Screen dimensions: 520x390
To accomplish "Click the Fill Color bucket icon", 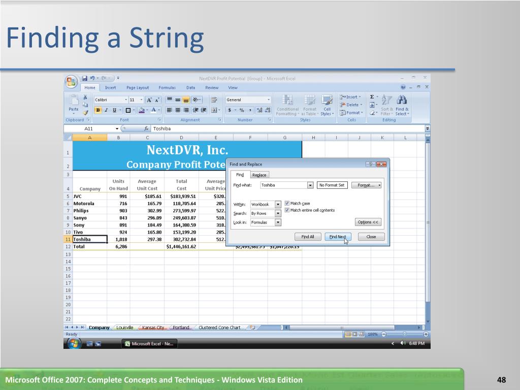I will tap(142, 110).
